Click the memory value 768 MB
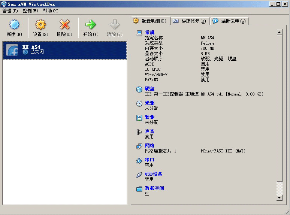 coord(207,48)
